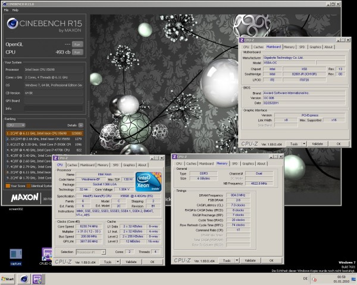357x285 pixels.
Task: Open CPU tab in CPU-Z memory window
Action: point(178,164)
